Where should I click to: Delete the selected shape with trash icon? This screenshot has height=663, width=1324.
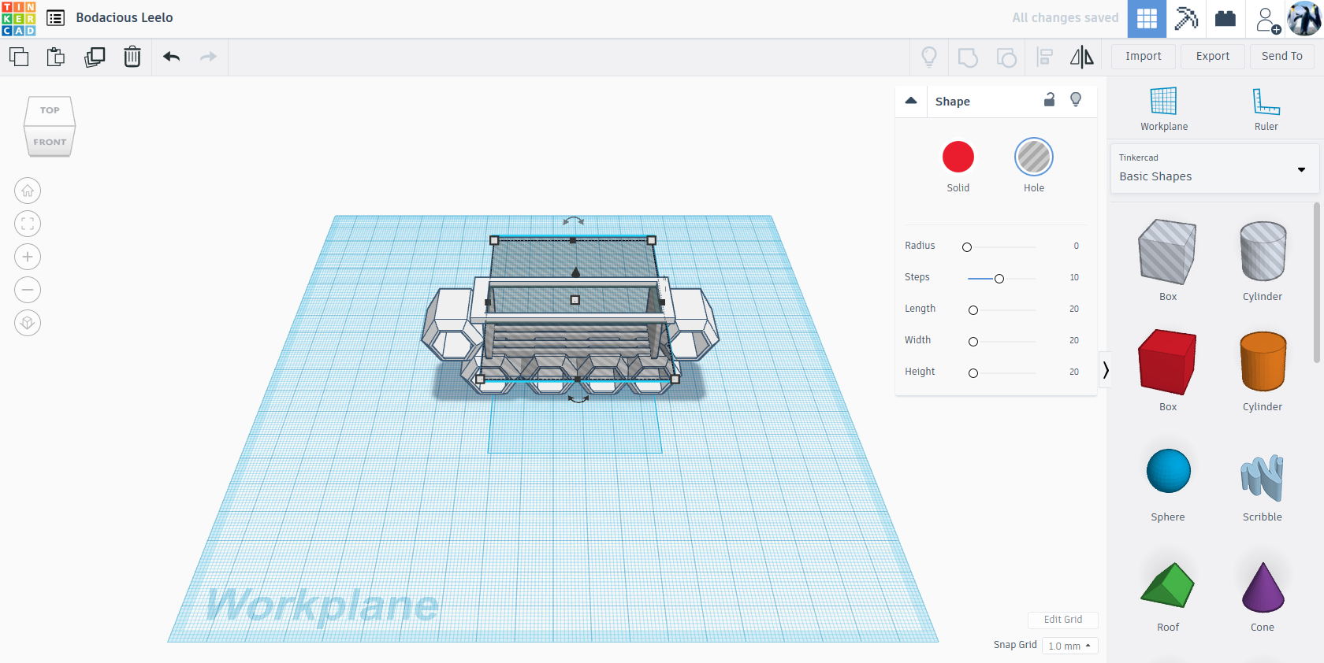tap(132, 57)
